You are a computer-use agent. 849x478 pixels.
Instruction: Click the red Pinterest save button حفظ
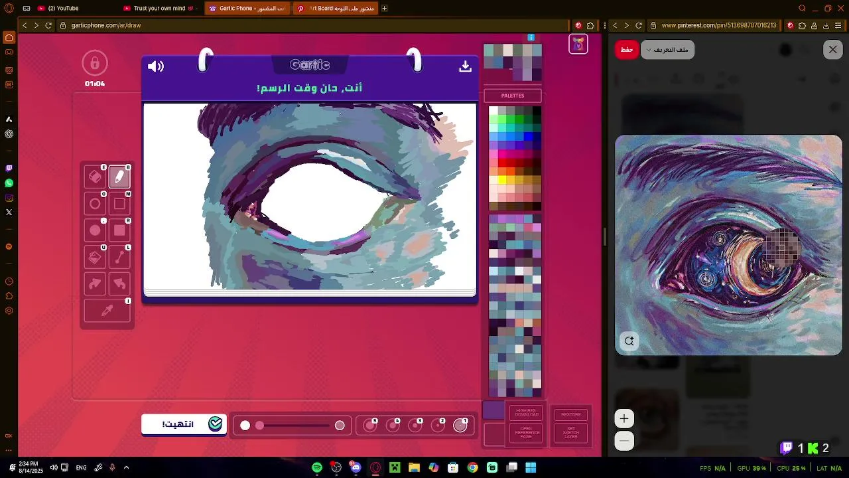click(x=627, y=50)
